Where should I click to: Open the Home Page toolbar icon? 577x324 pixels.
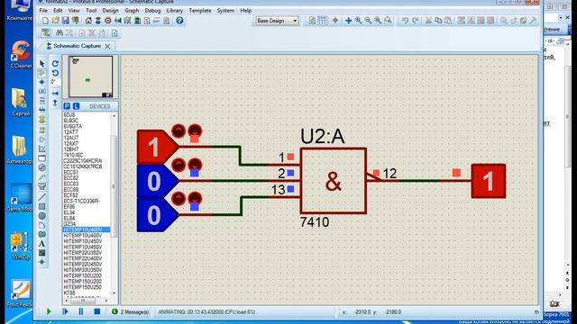click(88, 21)
